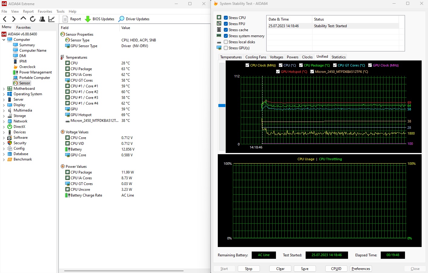Click the Stress CPU chip icon

click(x=219, y=18)
